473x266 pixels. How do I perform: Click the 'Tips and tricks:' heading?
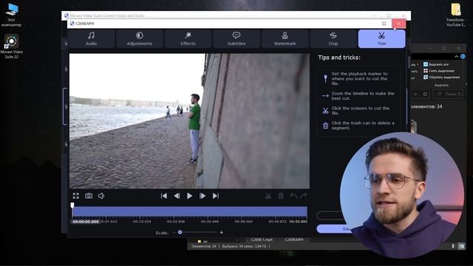click(339, 58)
